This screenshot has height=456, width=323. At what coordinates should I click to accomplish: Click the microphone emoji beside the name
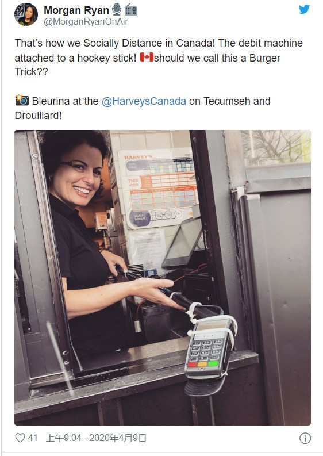(x=117, y=9)
